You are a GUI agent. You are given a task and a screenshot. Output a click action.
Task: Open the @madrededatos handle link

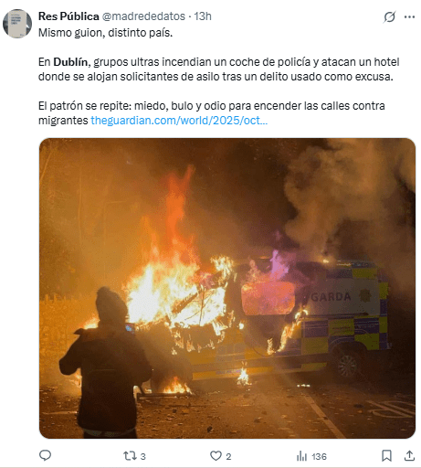143,16
